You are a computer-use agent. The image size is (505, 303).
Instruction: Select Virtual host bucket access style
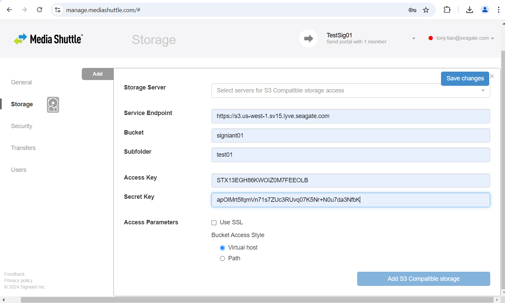(x=222, y=248)
